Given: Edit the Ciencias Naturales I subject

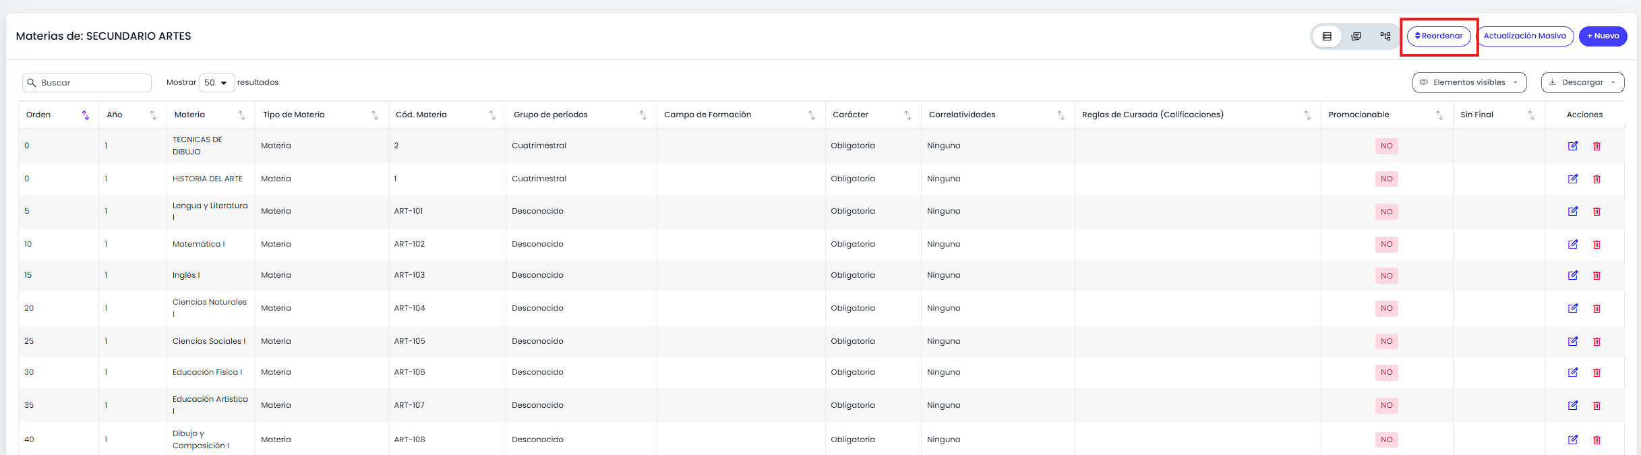Looking at the screenshot, I should (x=1573, y=308).
